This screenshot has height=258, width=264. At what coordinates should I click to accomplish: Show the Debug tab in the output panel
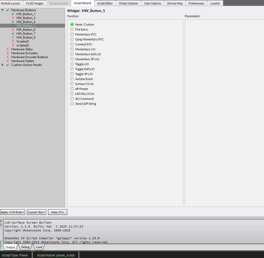(25, 247)
